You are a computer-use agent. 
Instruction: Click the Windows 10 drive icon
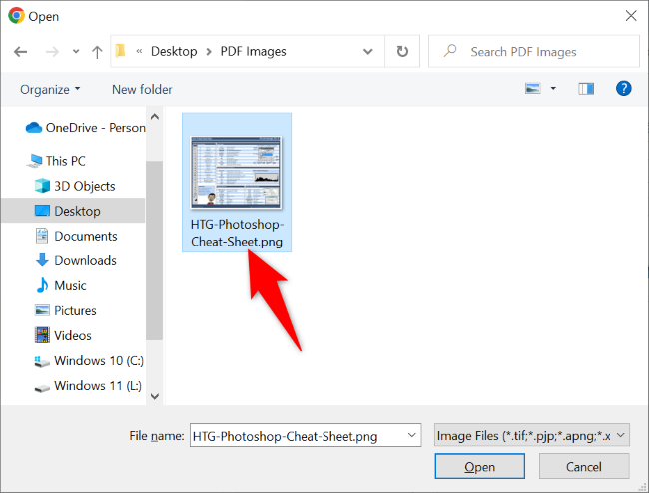(42, 362)
